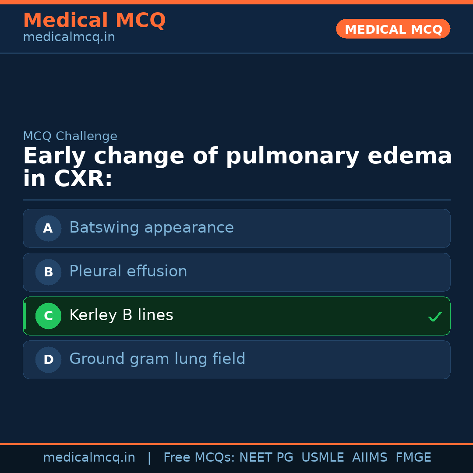473x473 pixels.
Task: Click the pulmonary edema question text
Action: coord(237,167)
